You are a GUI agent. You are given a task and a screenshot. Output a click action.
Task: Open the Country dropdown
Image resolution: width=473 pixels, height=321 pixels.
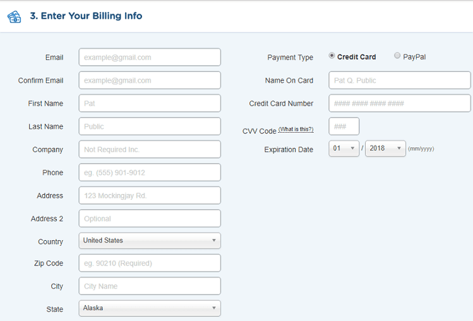pos(150,240)
